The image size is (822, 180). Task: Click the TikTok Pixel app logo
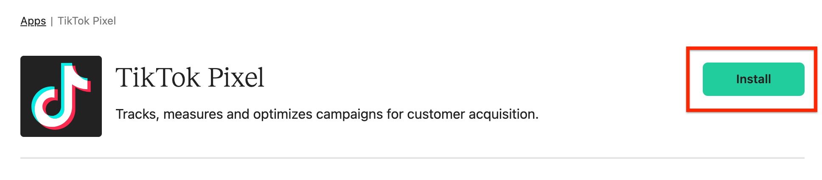tap(61, 96)
